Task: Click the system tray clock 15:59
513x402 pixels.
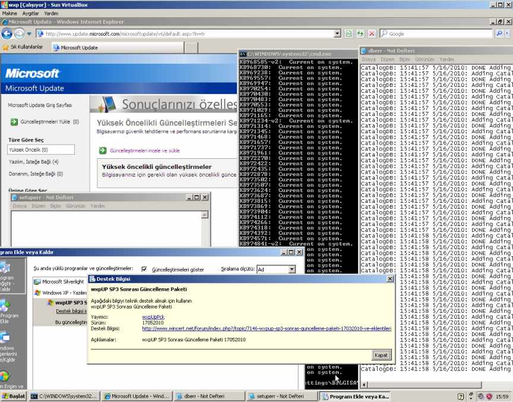Action: tap(502, 397)
